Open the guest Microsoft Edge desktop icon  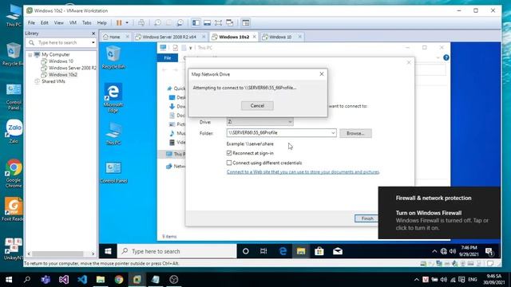[x=113, y=97]
